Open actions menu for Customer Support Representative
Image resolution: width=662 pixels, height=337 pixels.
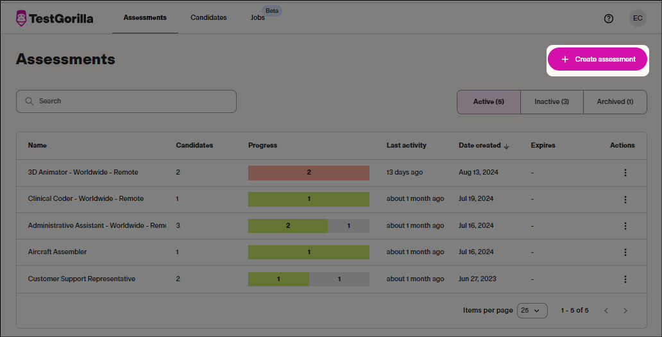[x=625, y=279]
